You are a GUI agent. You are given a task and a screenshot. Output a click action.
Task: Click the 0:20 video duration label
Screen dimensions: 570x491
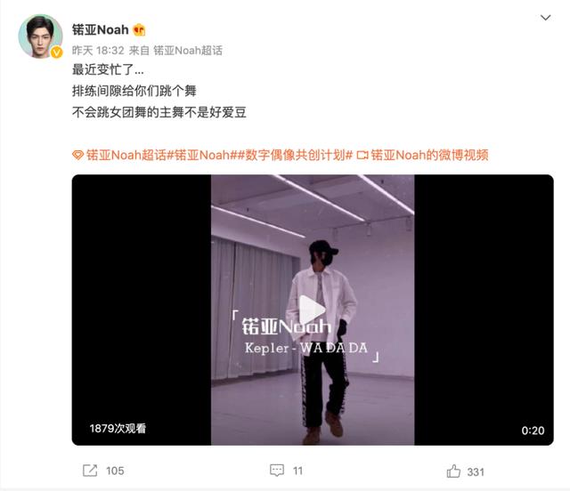coord(533,431)
